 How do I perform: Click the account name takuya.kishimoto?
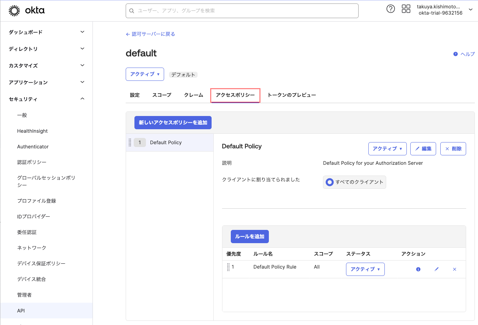coord(438,7)
